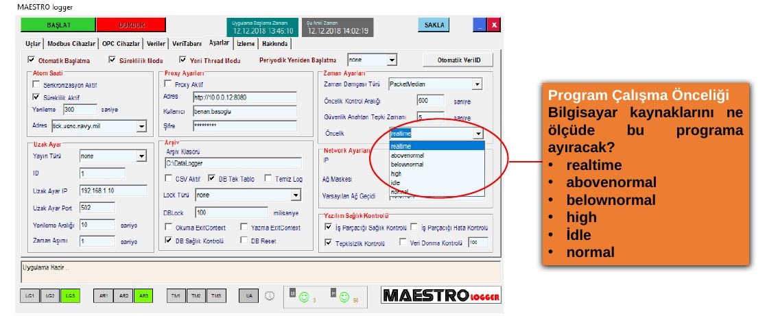
Task: Enable Senkronizasyon Aktif checkbox
Action: [36, 85]
